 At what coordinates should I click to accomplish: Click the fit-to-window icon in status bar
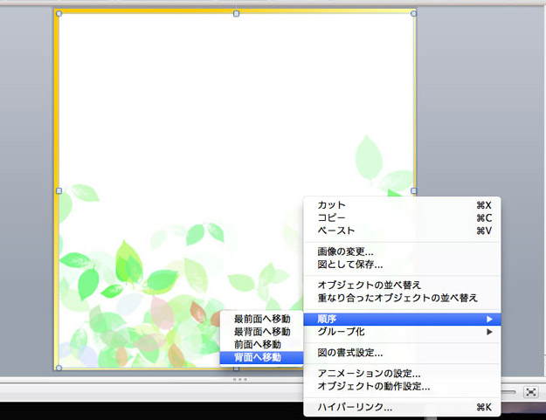click(x=530, y=393)
